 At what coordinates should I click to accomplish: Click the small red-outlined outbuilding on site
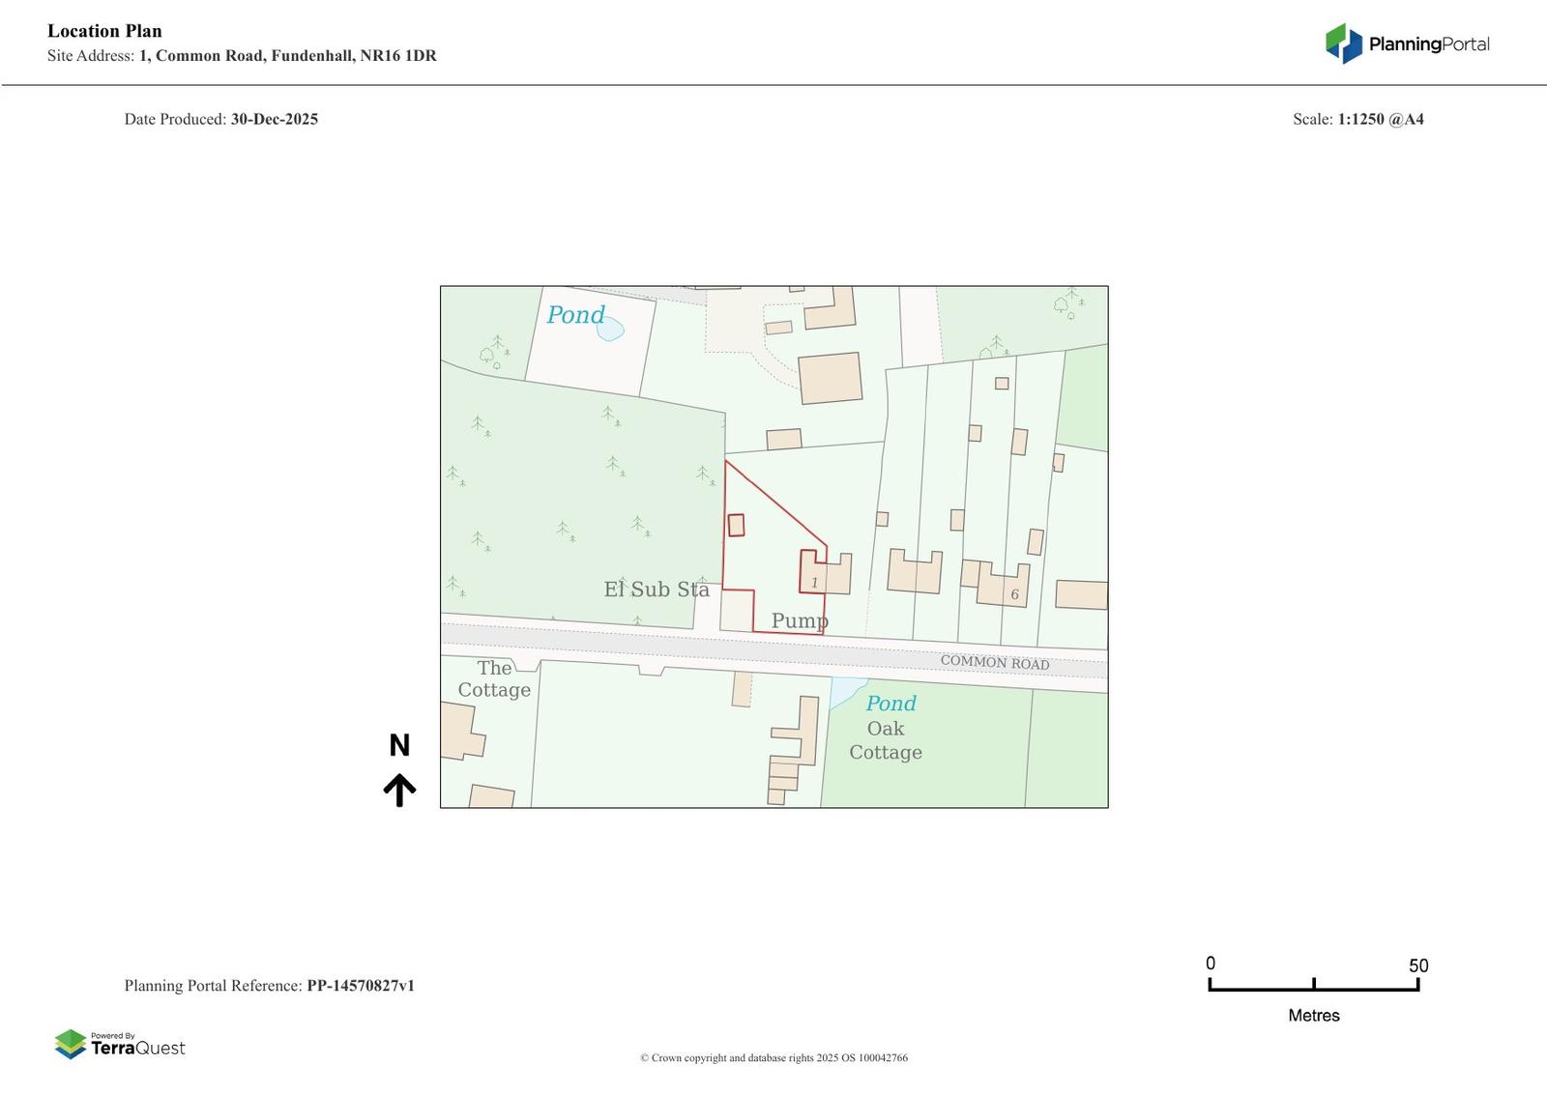[x=736, y=525]
